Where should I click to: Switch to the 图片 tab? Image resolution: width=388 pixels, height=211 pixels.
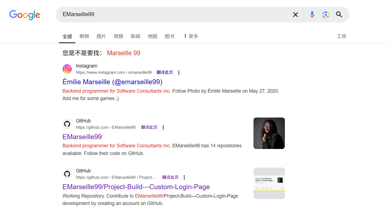(101, 36)
